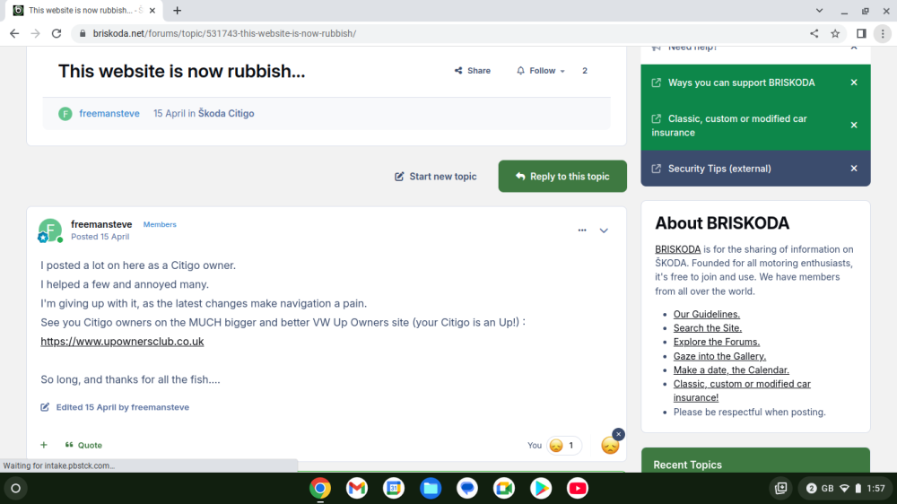Open Security Tips (external)

click(x=719, y=169)
